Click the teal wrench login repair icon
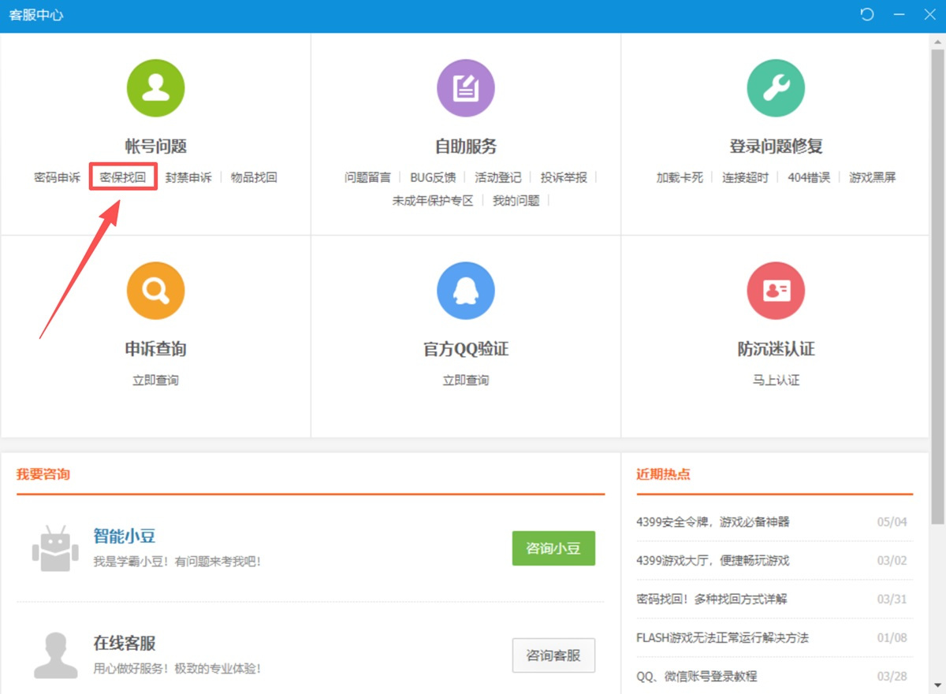The height and width of the screenshot is (694, 946). [776, 88]
